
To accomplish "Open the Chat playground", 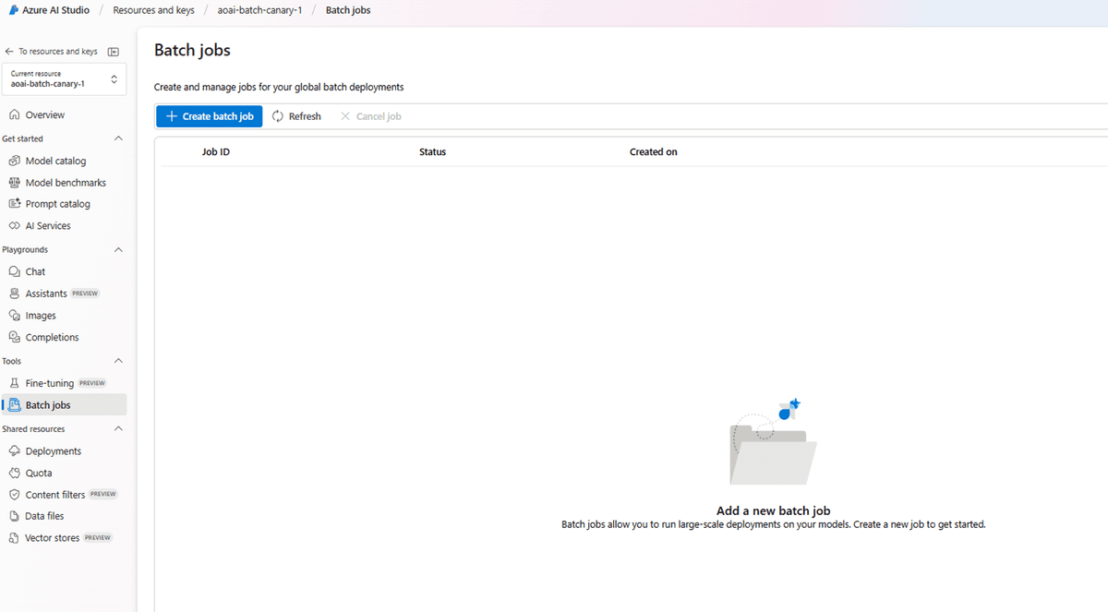I will click(x=34, y=270).
